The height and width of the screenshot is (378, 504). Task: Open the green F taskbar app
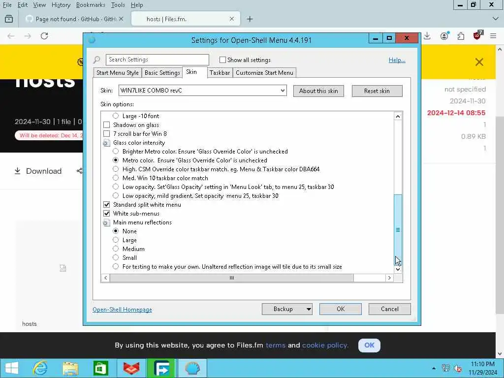[x=161, y=368]
